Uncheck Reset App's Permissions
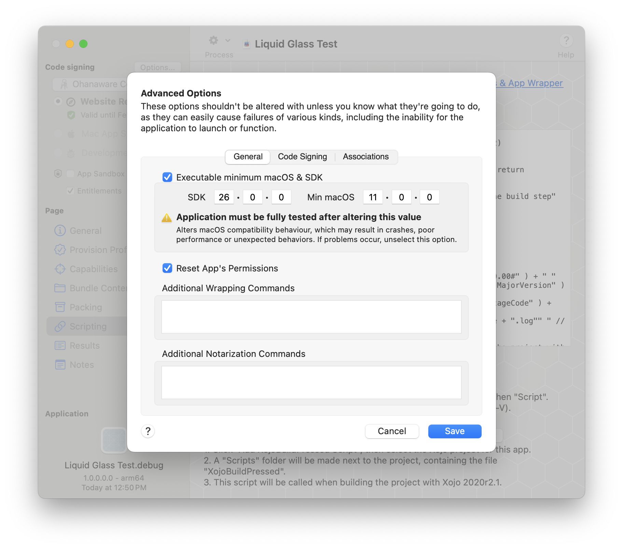The image size is (623, 549). (167, 268)
